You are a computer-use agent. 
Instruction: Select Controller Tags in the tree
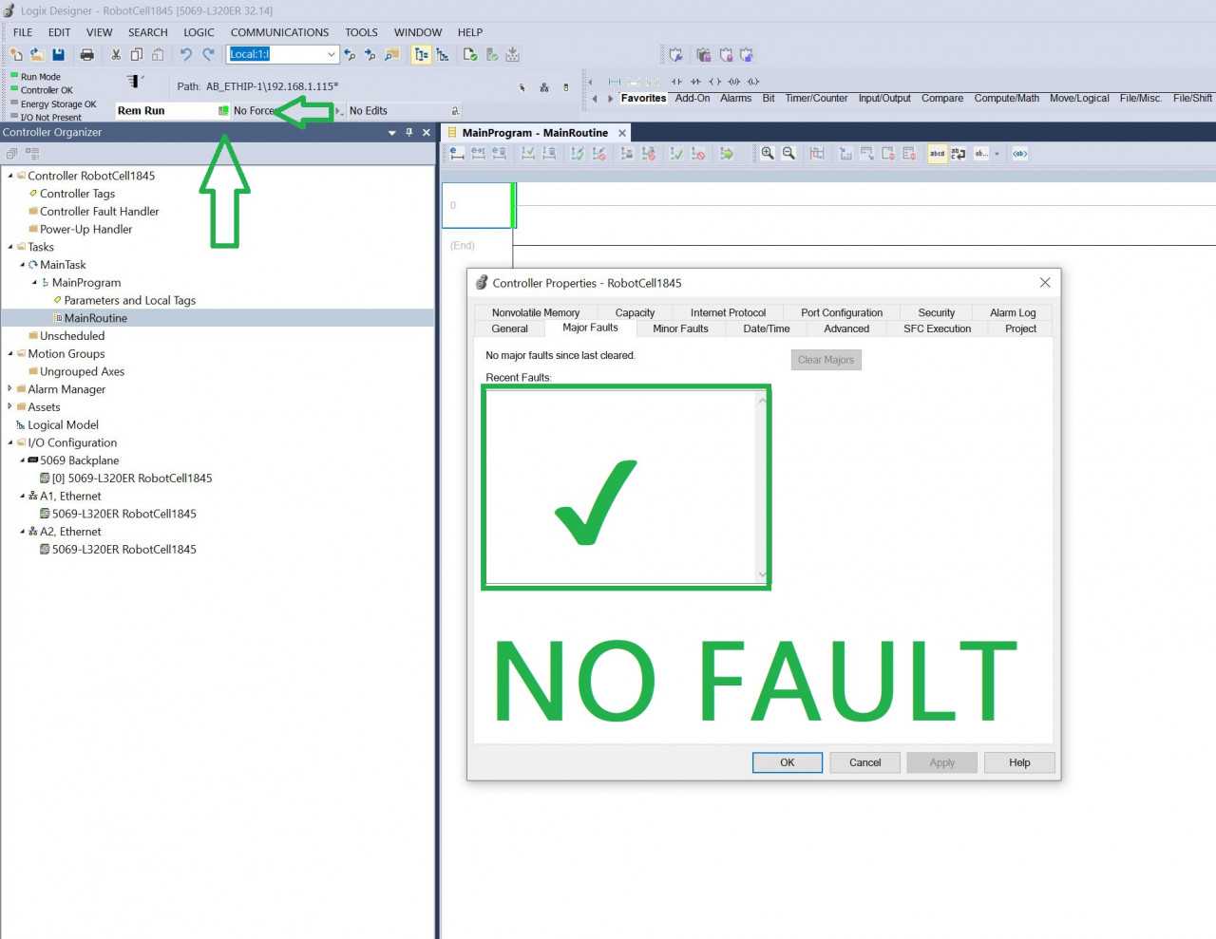[77, 194]
